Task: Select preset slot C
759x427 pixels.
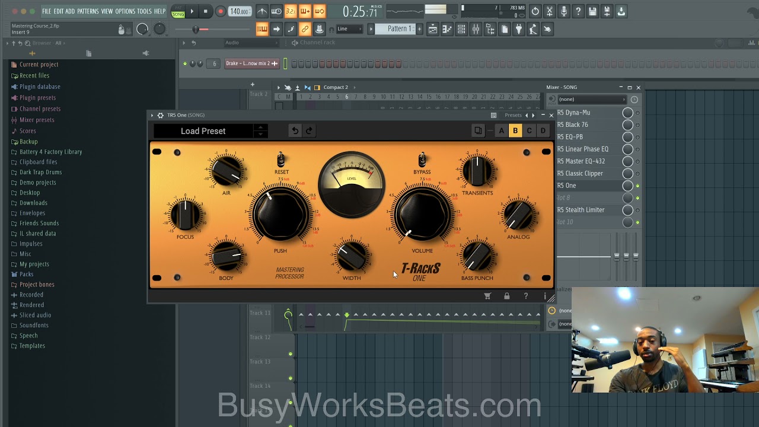Action: pyautogui.click(x=529, y=131)
